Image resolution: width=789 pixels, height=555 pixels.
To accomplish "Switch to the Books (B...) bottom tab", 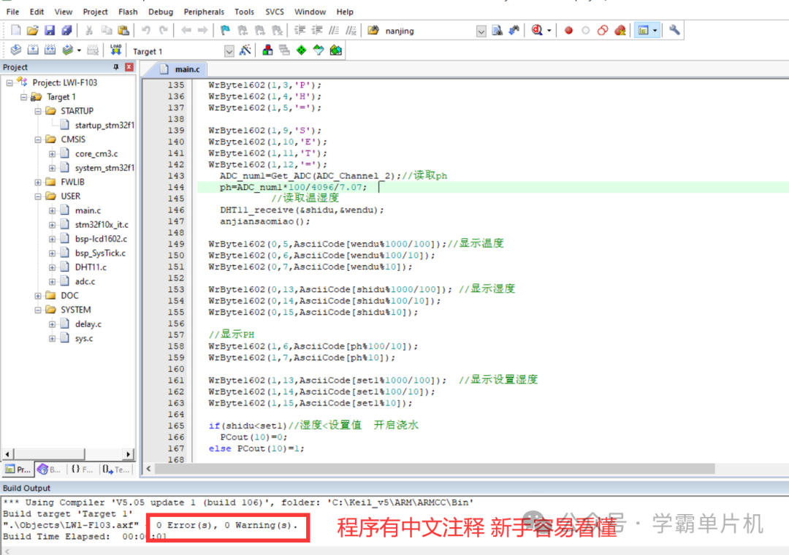I will point(50,469).
